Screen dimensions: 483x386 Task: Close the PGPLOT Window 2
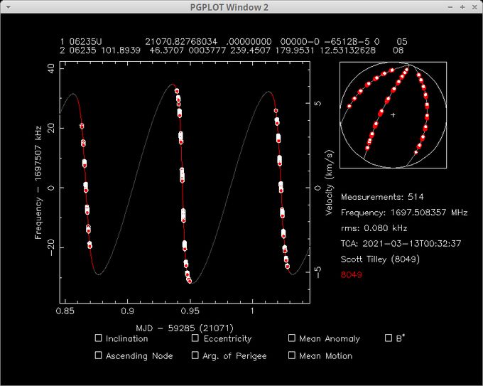pyautogui.click(x=474, y=7)
